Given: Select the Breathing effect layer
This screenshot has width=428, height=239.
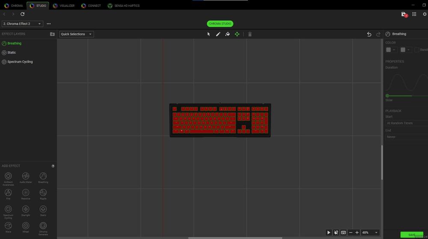Looking at the screenshot, I should pyautogui.click(x=28, y=43).
